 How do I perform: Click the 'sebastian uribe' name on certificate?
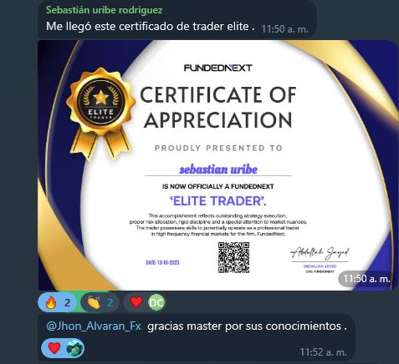218,169
